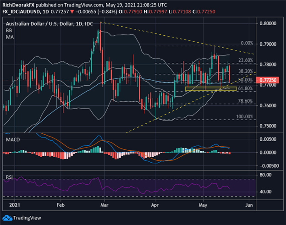Click the 'May' time axis label
Image resolution: width=286 pixels, height=225 pixels.
point(203,205)
